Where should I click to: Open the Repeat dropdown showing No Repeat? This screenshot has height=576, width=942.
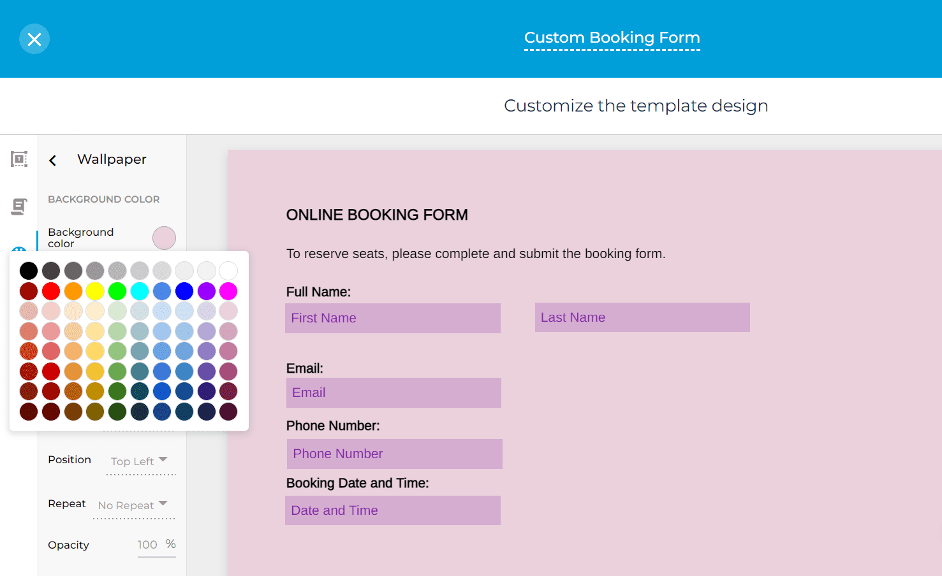tap(132, 505)
